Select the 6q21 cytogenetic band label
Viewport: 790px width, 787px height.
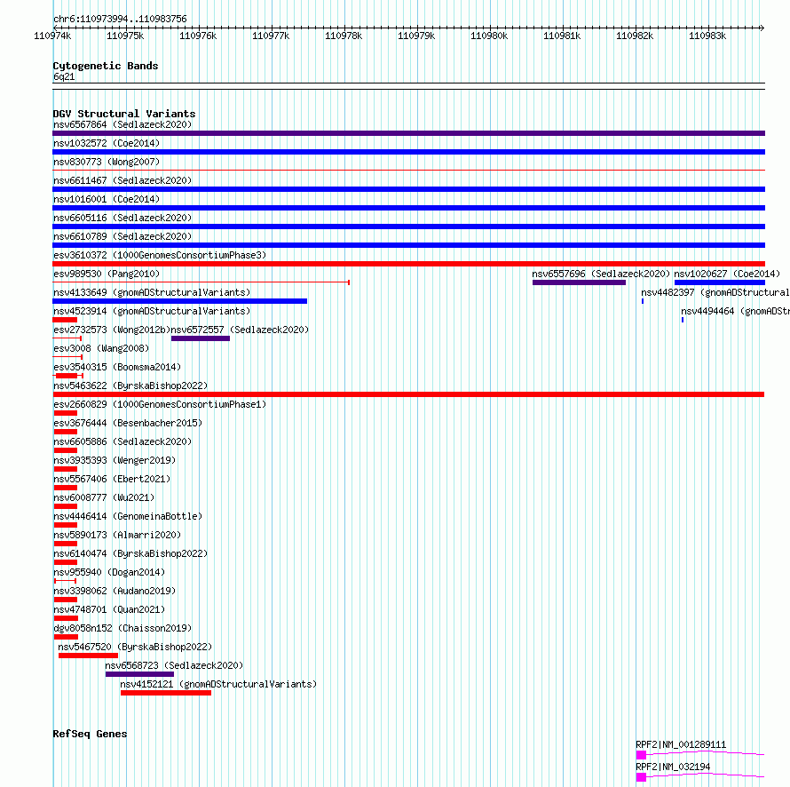pyautogui.click(x=64, y=76)
